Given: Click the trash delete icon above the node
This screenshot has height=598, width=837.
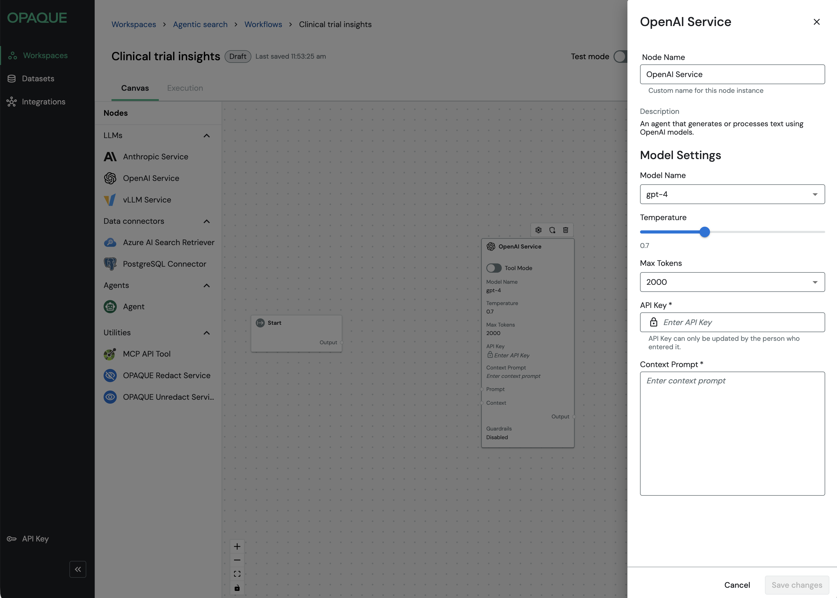Looking at the screenshot, I should point(566,230).
